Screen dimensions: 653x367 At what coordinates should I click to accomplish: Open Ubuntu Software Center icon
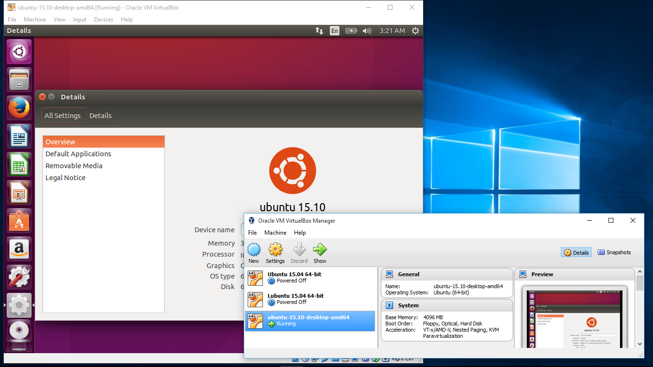19,221
